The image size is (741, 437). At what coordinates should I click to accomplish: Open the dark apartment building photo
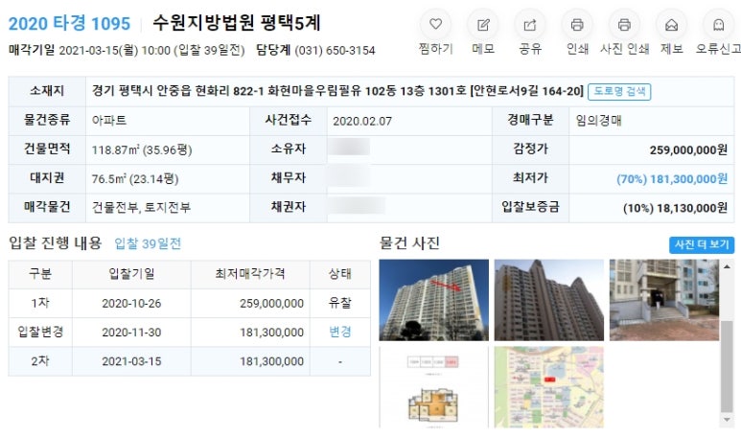(549, 300)
